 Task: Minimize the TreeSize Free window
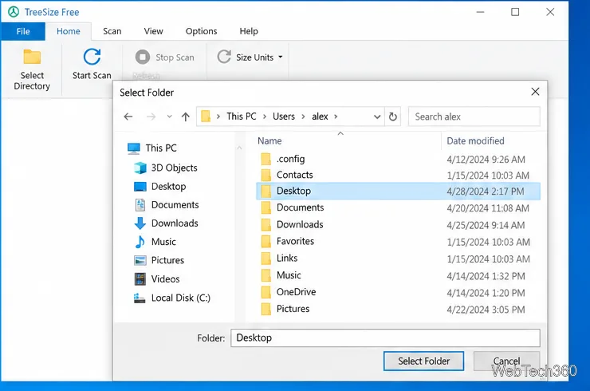point(480,12)
